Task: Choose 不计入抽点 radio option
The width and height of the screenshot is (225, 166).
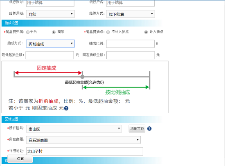Action: 108,32
